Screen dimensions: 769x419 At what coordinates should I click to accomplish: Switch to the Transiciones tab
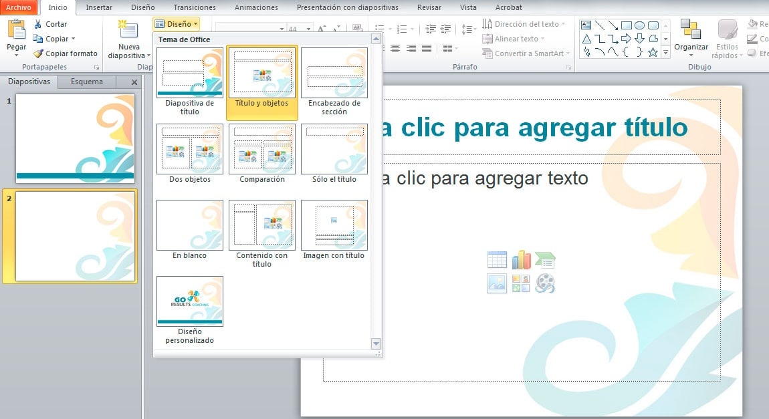click(194, 7)
